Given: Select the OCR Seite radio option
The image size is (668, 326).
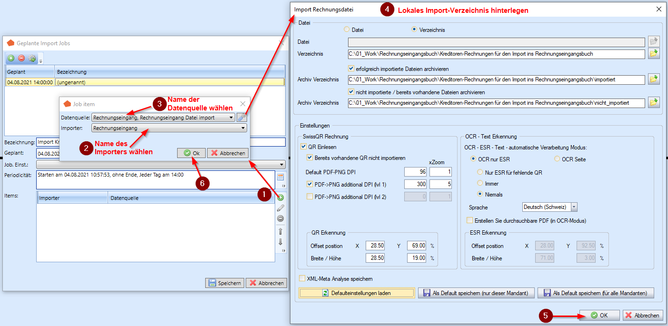Looking at the screenshot, I should click(557, 159).
